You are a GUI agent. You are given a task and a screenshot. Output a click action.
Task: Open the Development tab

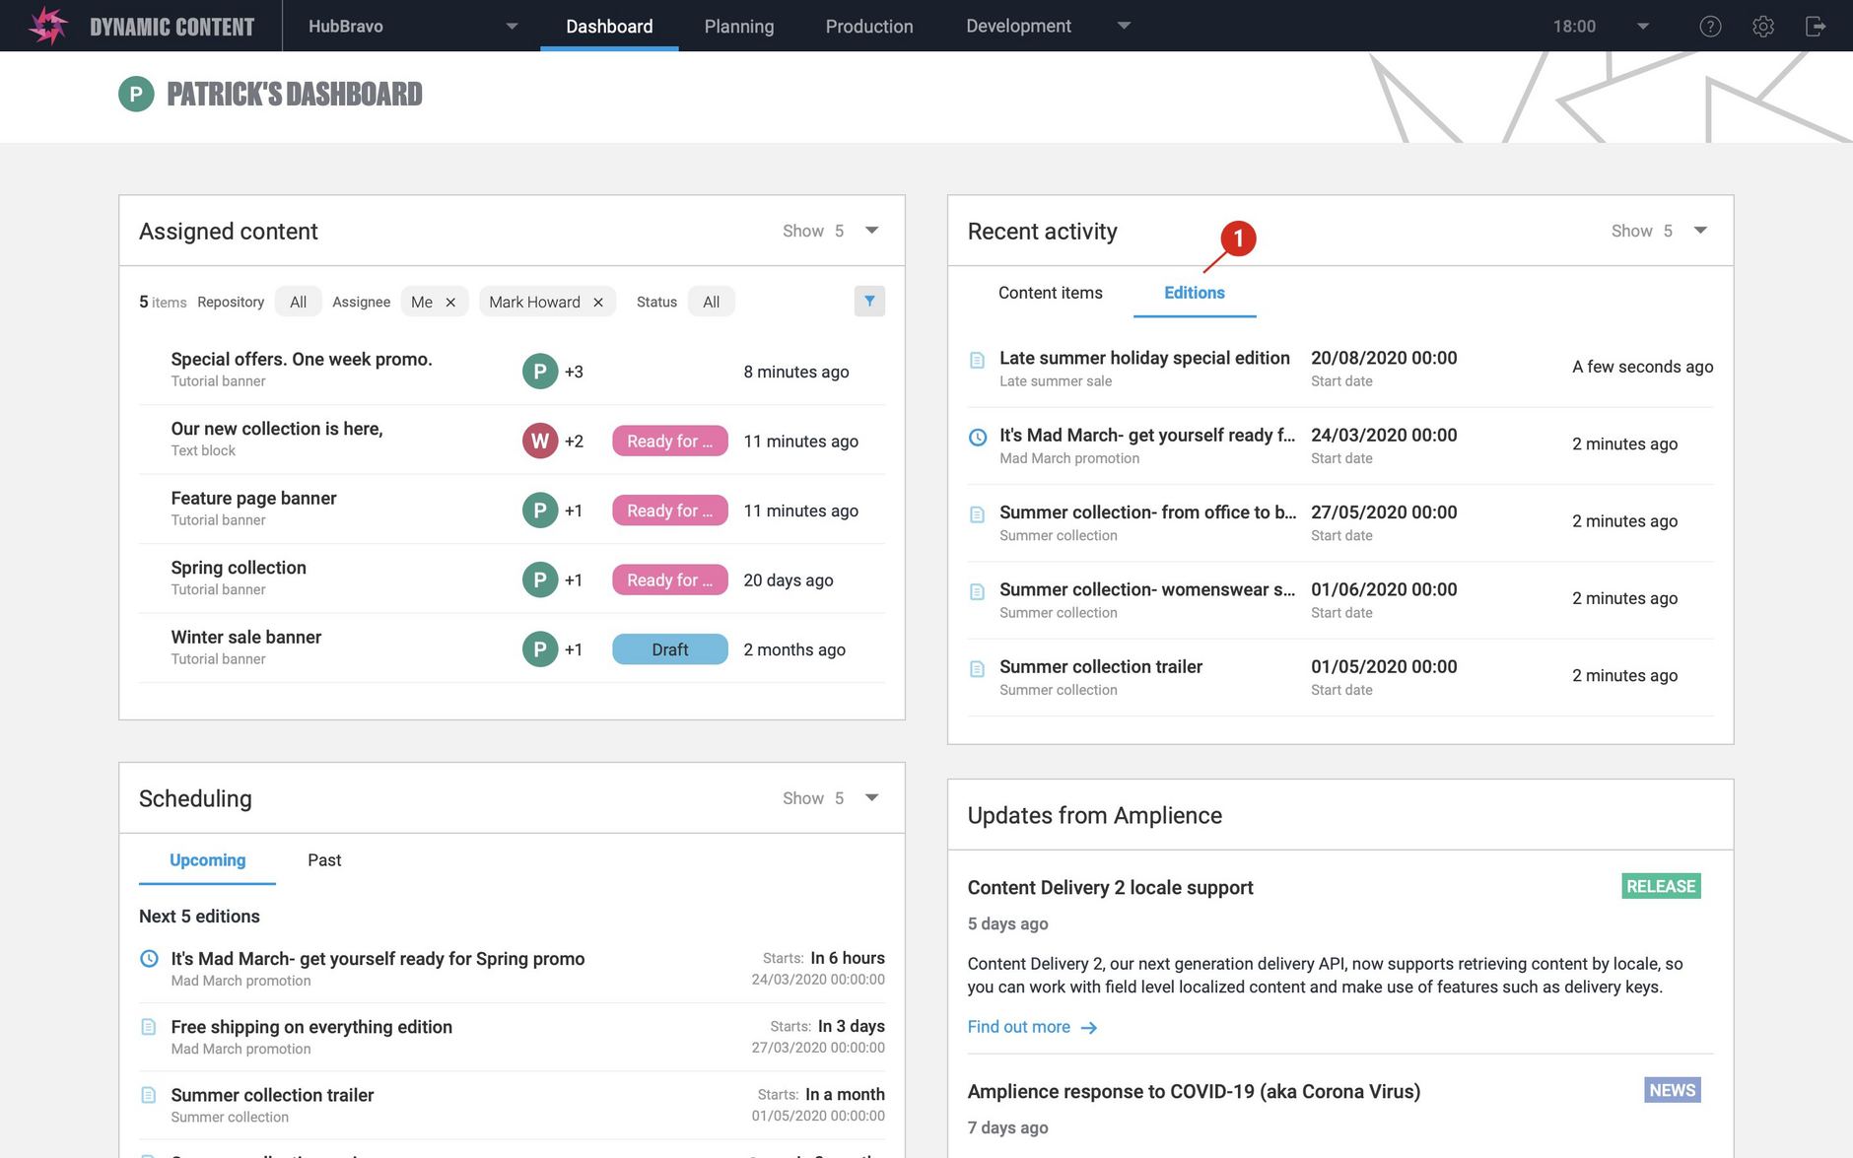pos(1018,27)
